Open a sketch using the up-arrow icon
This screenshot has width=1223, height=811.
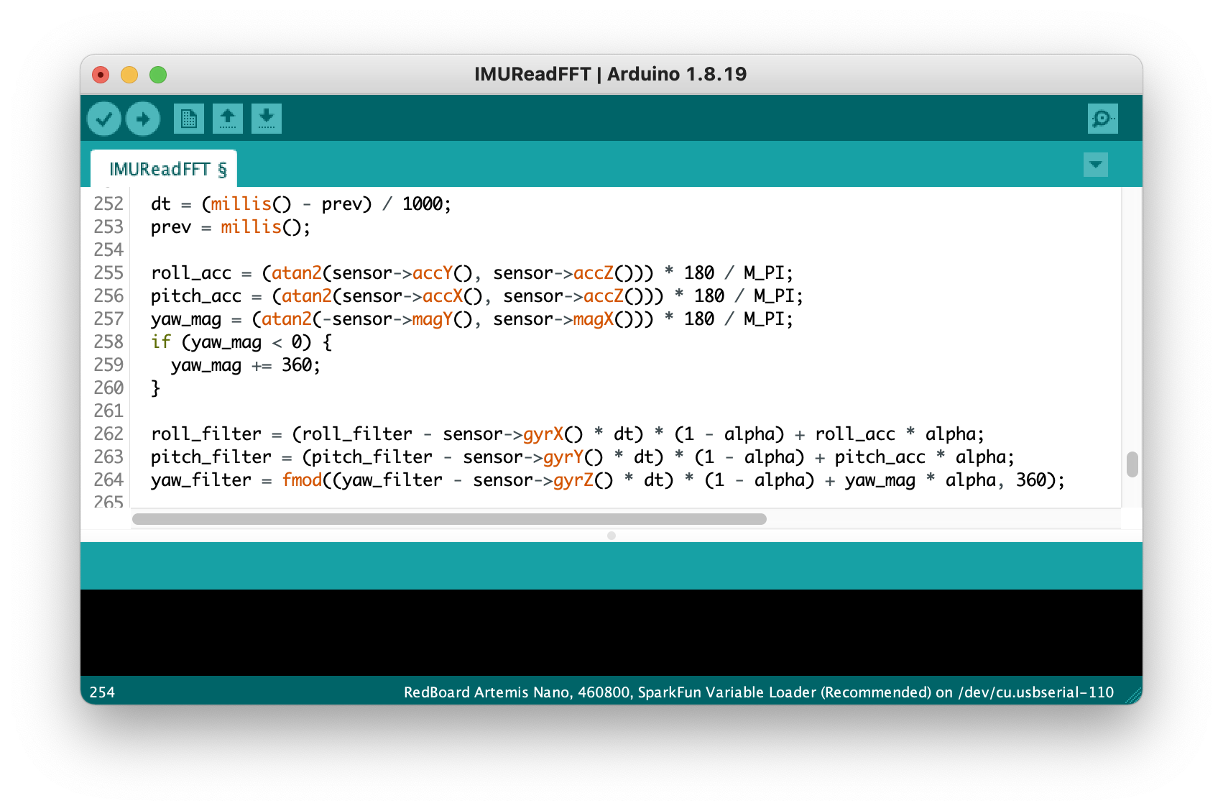228,119
